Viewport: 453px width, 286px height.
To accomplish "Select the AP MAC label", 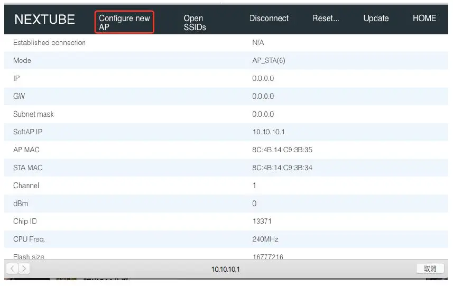I will pos(26,150).
